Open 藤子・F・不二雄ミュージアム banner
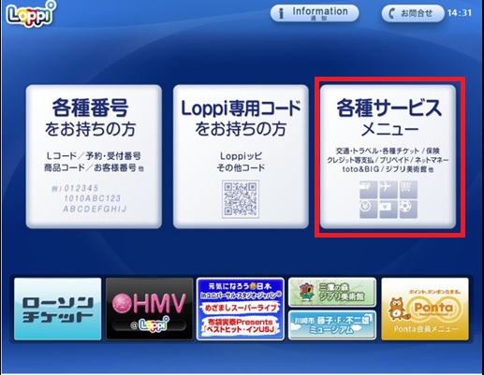 [x=332, y=325]
